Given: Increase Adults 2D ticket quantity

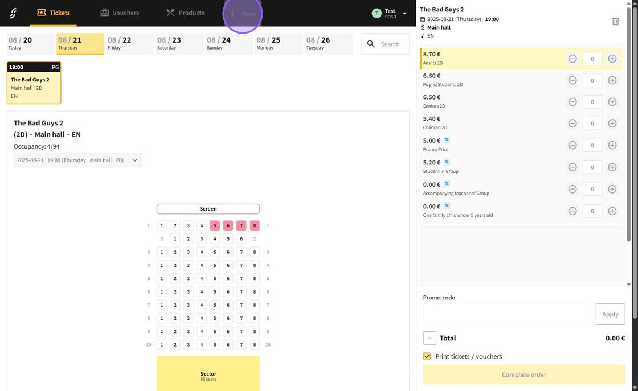Looking at the screenshot, I should pyautogui.click(x=612, y=59).
